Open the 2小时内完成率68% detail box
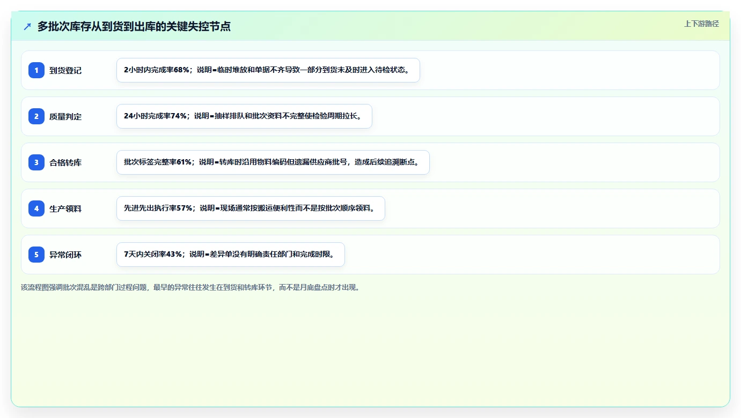Screen dimensions: 741x418 click(268, 70)
